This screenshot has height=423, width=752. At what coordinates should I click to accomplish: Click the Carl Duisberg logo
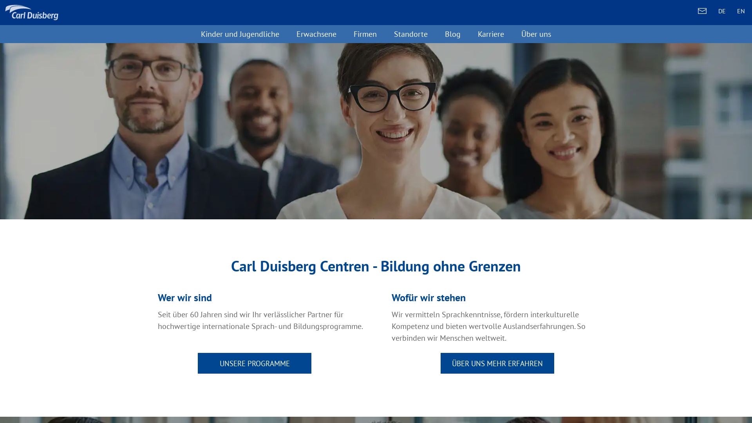pyautogui.click(x=32, y=13)
